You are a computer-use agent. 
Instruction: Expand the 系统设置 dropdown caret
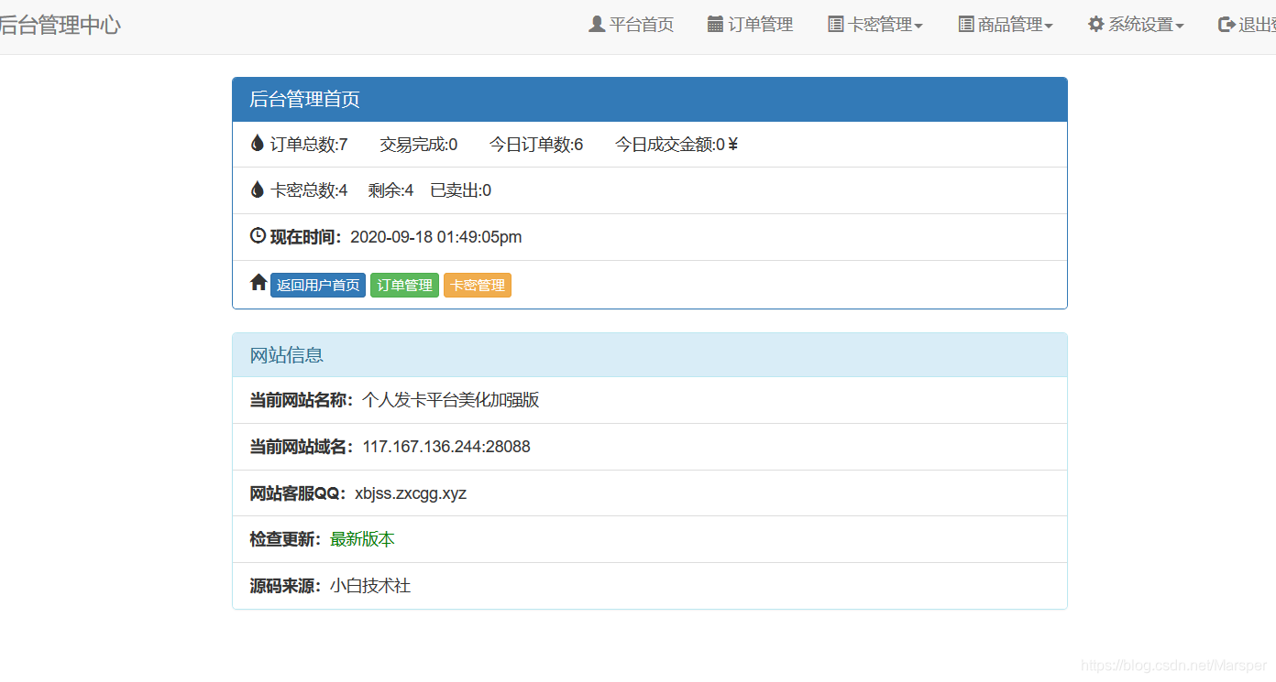(1180, 27)
